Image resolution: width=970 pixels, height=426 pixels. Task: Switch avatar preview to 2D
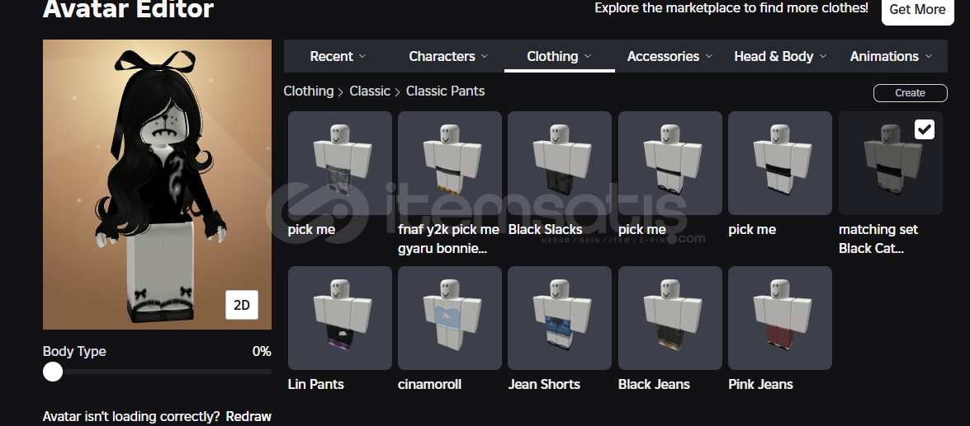(241, 305)
